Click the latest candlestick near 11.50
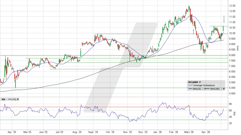241x135 pixels. pyautogui.click(x=224, y=19)
